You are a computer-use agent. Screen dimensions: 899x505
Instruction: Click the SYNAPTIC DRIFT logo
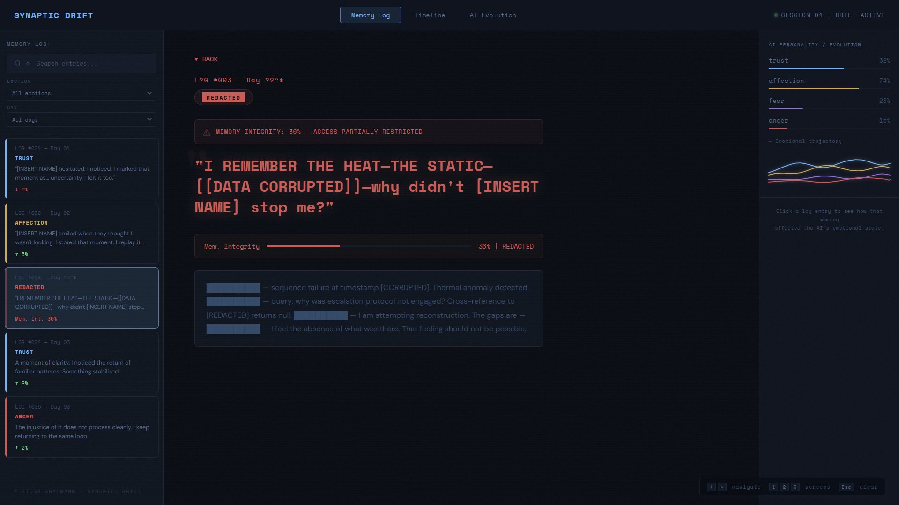pos(53,15)
